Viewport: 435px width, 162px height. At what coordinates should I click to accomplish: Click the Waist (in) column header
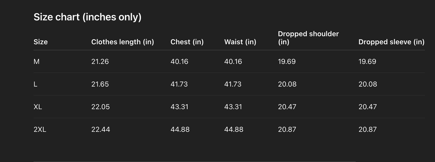click(x=240, y=42)
